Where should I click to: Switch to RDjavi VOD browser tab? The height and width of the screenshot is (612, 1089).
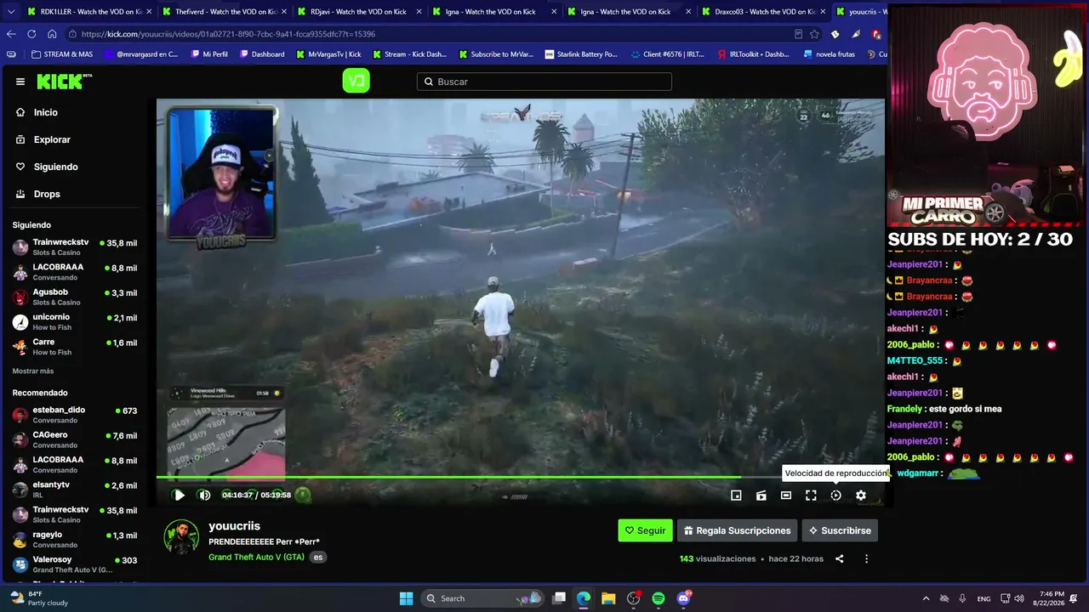click(359, 12)
